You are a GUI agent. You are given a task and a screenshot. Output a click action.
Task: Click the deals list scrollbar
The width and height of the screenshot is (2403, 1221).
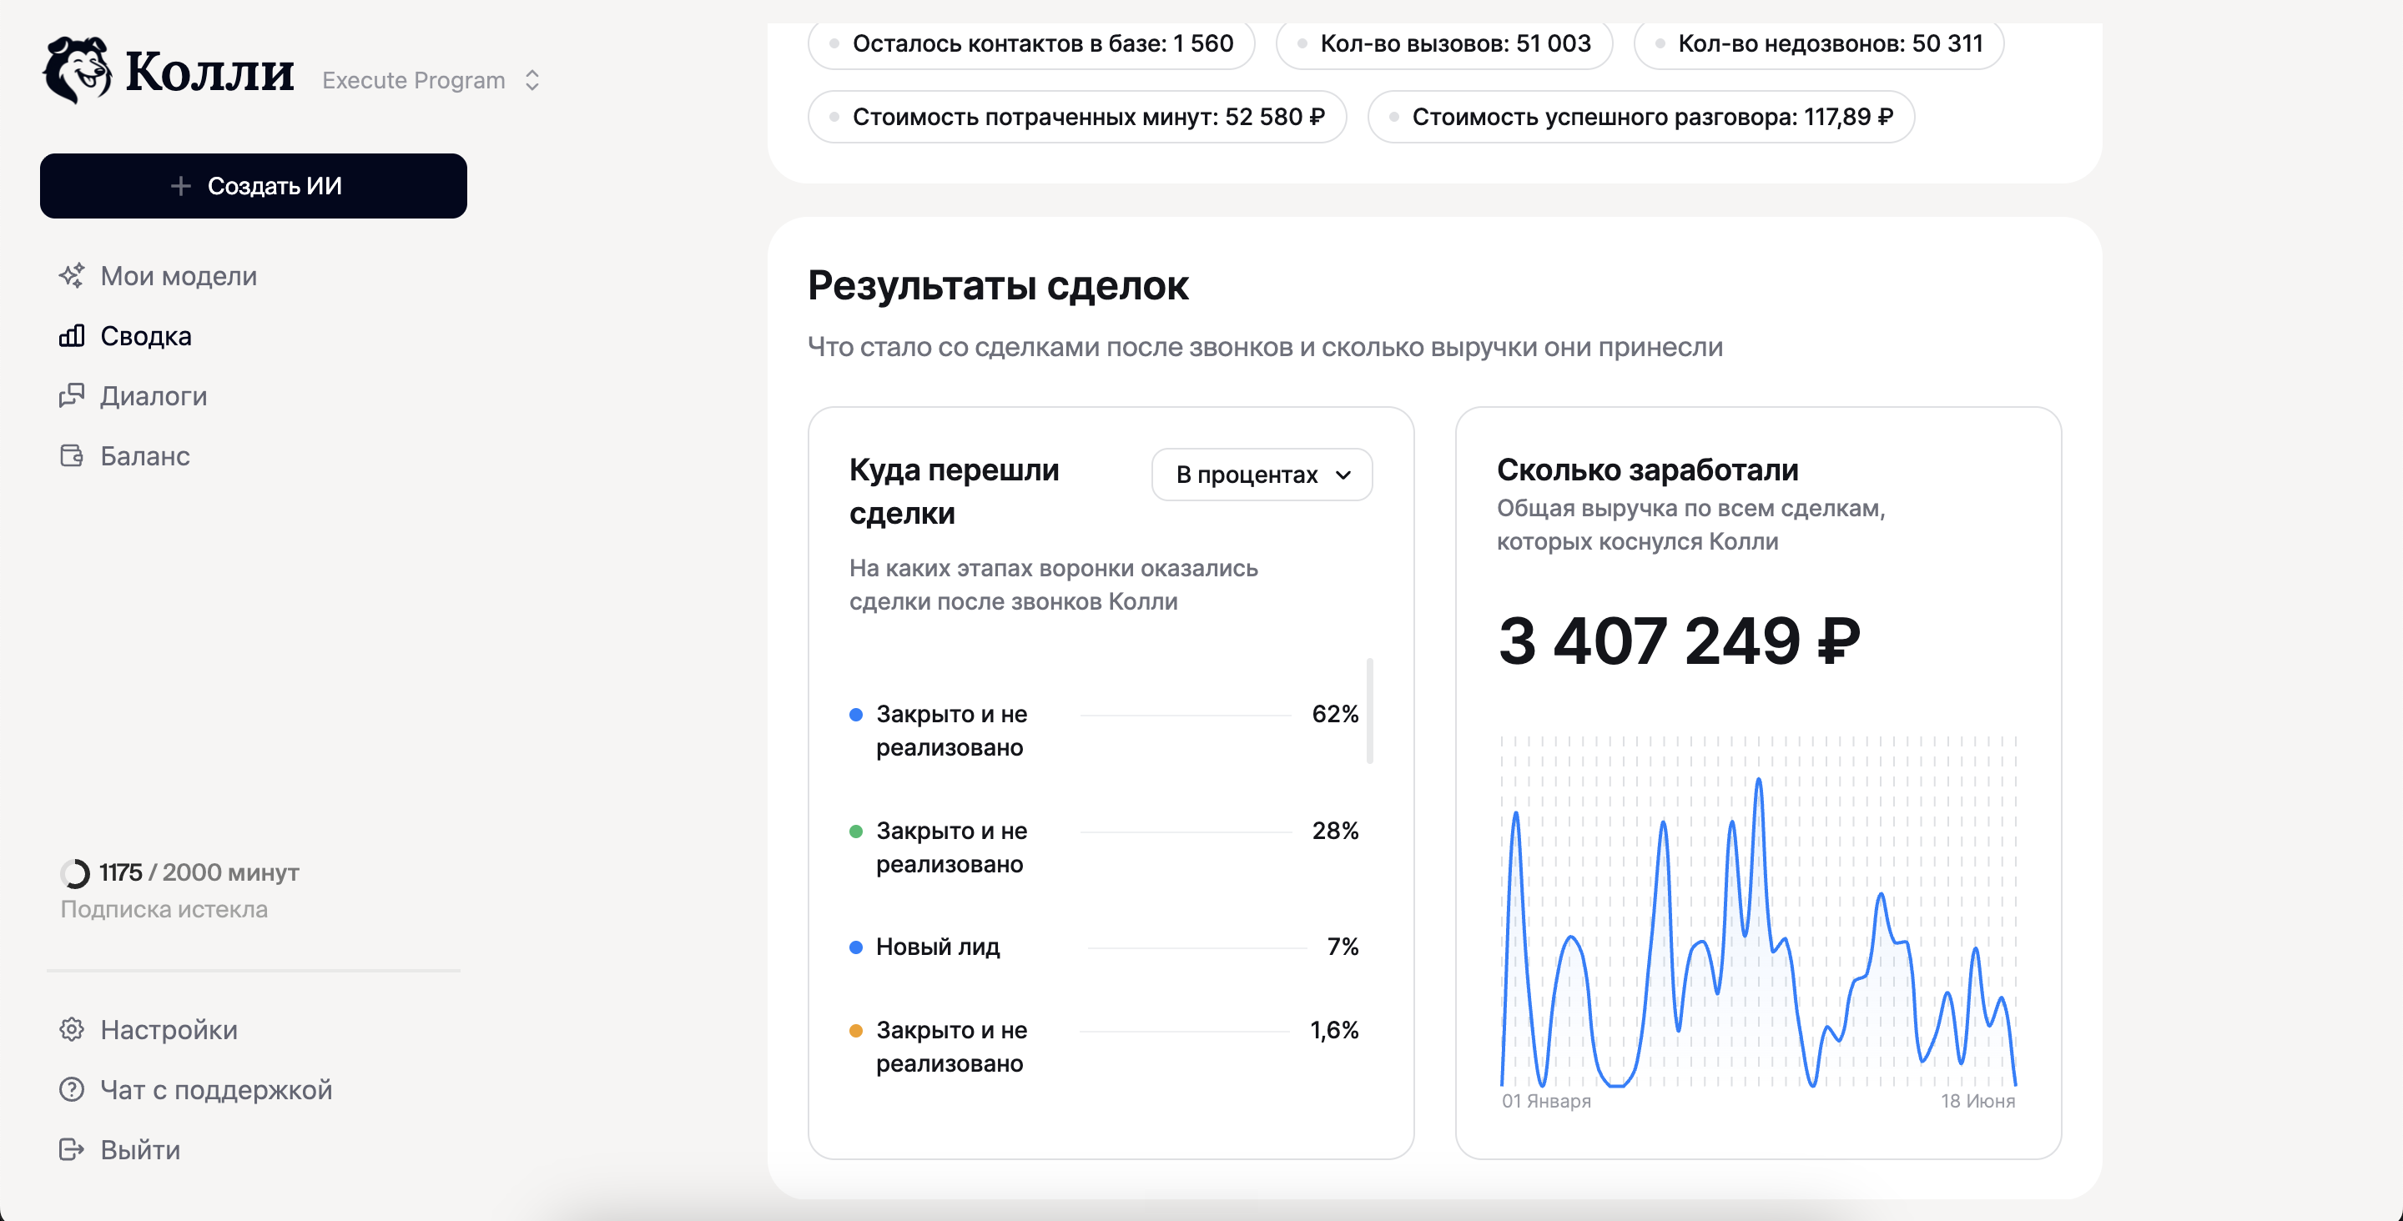1369,711
